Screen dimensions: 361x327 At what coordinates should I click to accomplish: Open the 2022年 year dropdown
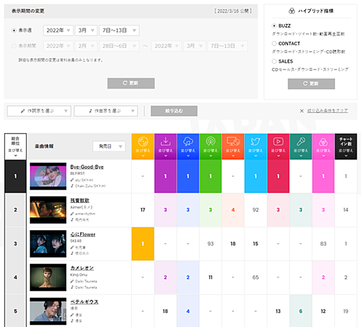click(x=59, y=30)
